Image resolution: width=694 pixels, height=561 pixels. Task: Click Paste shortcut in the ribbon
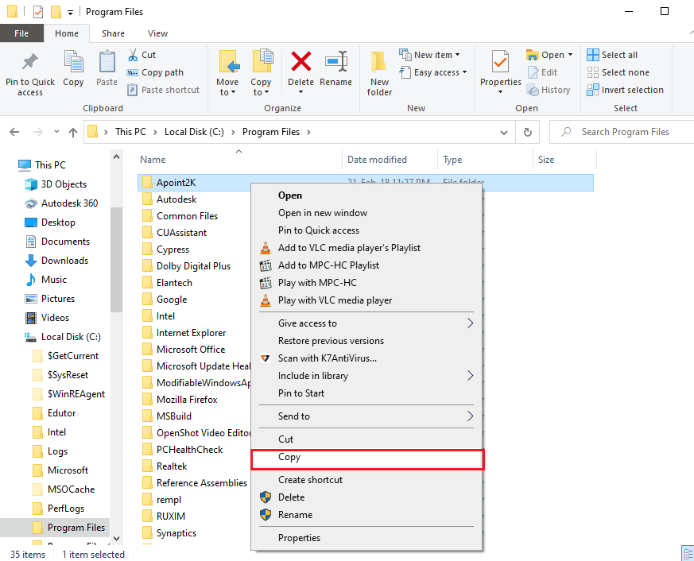pyautogui.click(x=164, y=90)
